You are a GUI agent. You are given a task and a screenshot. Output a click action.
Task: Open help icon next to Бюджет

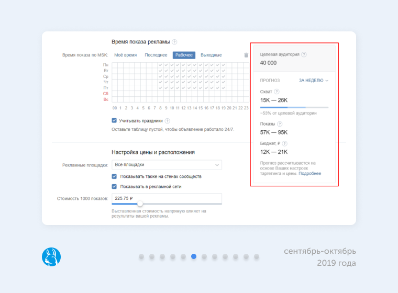pos(284,143)
